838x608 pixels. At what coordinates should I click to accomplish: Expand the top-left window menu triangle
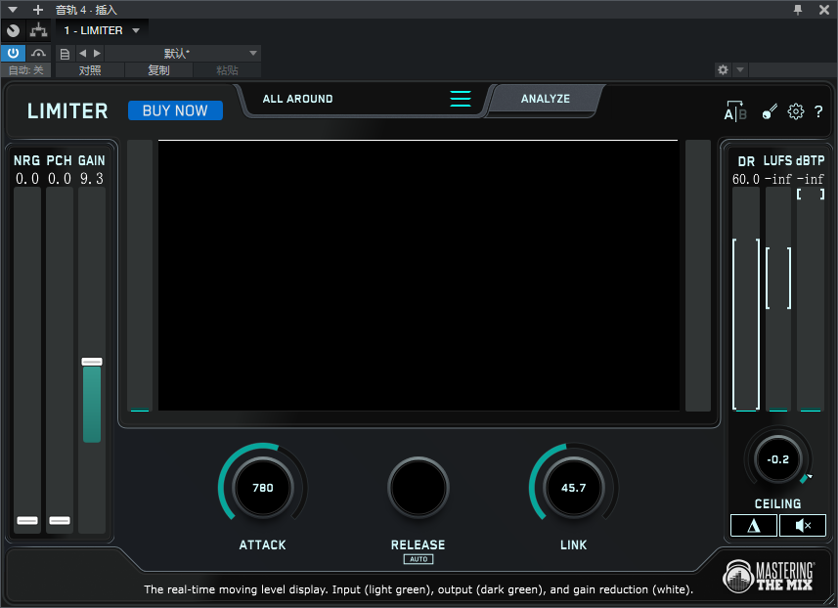point(13,10)
